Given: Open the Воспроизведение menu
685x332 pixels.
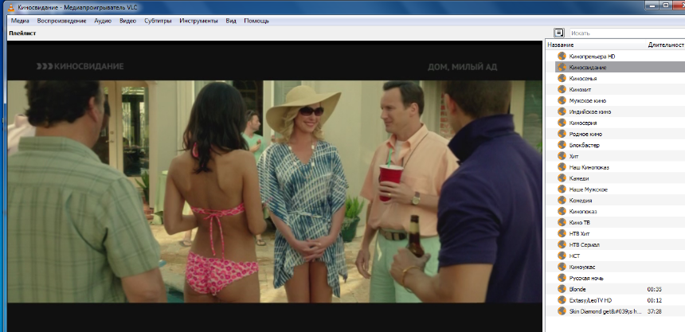Looking at the screenshot, I should coord(61,21).
